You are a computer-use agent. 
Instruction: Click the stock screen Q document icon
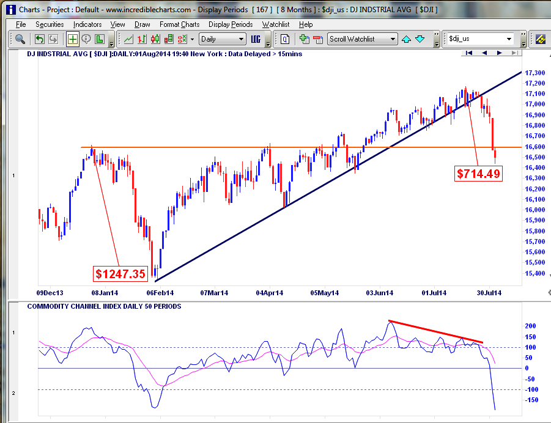[285, 39]
